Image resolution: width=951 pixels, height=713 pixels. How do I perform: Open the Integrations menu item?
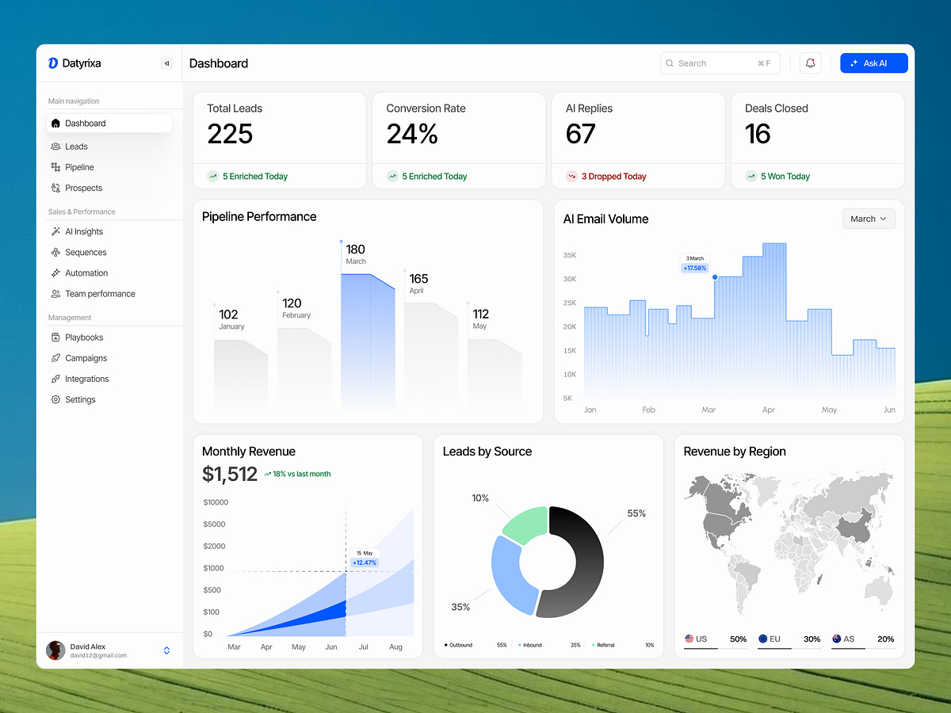[x=109, y=379]
